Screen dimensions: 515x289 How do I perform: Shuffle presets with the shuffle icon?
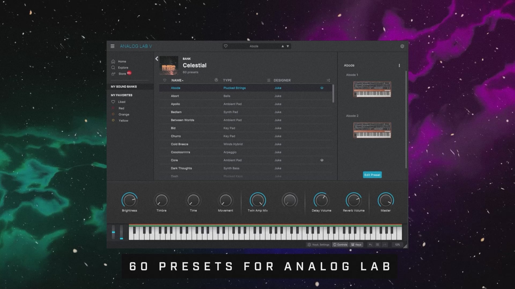tap(328, 80)
